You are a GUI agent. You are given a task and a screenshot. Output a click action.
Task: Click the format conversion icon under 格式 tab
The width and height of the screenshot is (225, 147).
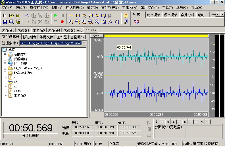(136, 22)
